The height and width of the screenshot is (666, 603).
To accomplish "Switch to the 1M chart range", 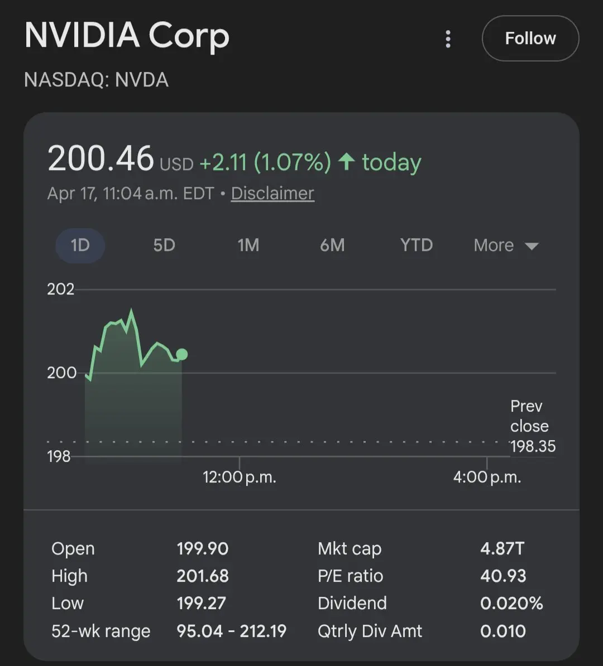I will tap(248, 245).
